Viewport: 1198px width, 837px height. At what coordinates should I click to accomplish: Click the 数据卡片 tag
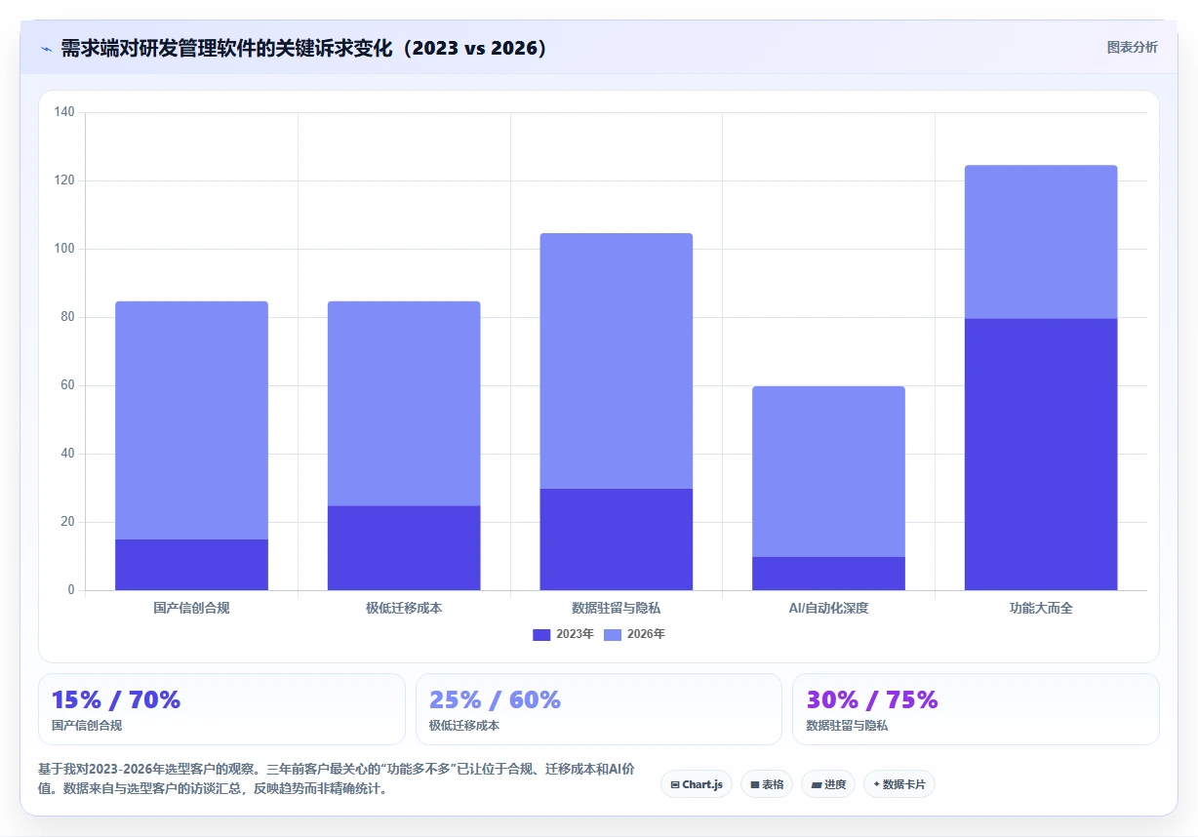pyautogui.click(x=899, y=784)
